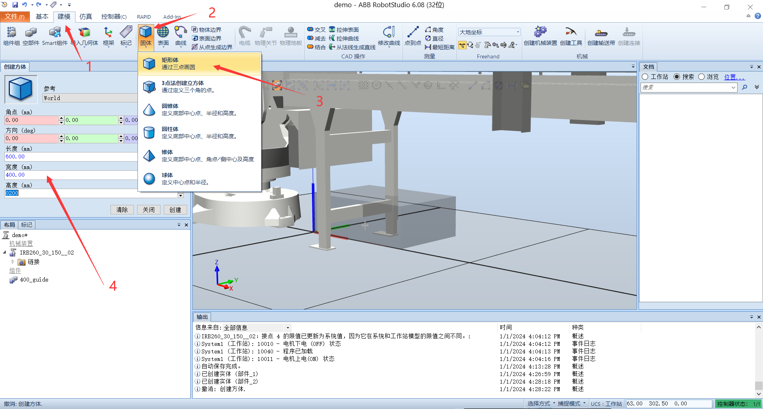Switch to the RAPID ribbon tab

pos(144,17)
